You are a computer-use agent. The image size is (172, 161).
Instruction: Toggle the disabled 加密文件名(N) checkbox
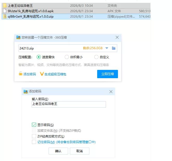pos(34,130)
